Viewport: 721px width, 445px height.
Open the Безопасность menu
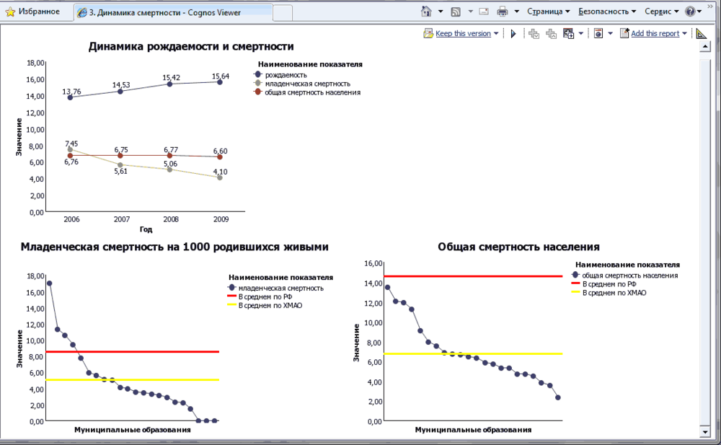[x=607, y=12]
